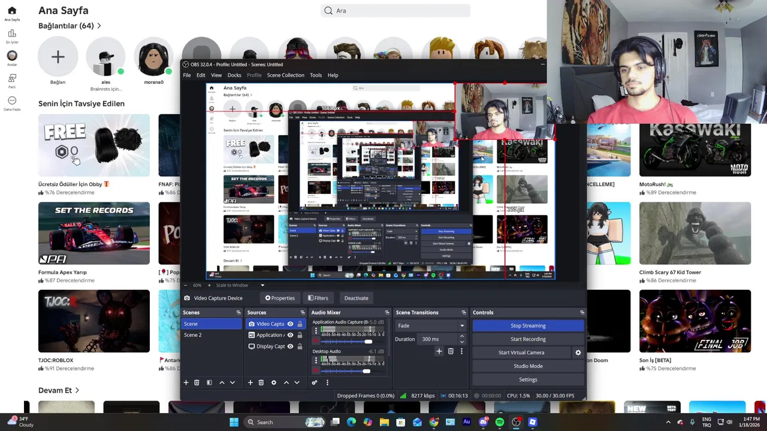The width and height of the screenshot is (767, 431).
Task: Open the En İyiler charts icon in sidebar
Action: click(x=12, y=33)
